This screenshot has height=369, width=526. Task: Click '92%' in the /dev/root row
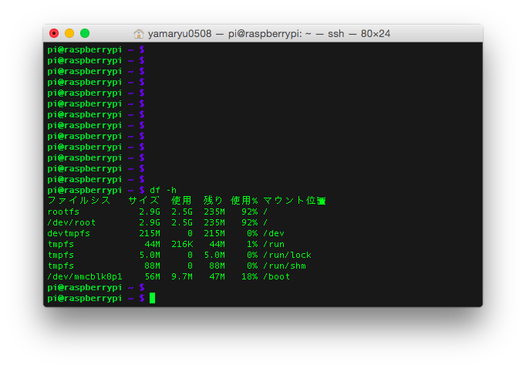pyautogui.click(x=250, y=222)
